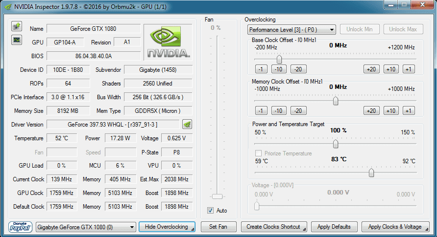Click the upload screenshot icon beside Name

pyautogui.click(x=17, y=26)
